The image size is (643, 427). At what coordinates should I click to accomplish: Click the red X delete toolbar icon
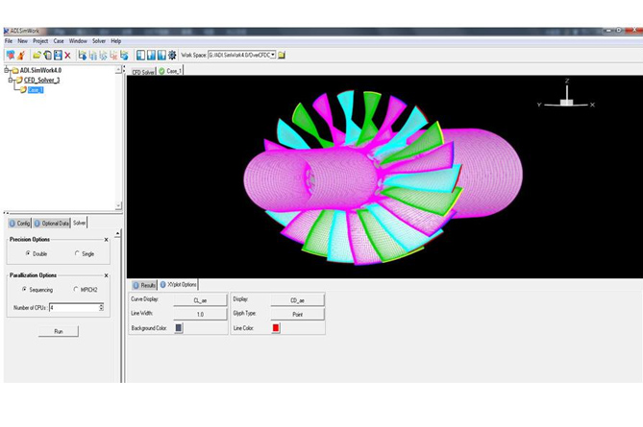click(67, 56)
